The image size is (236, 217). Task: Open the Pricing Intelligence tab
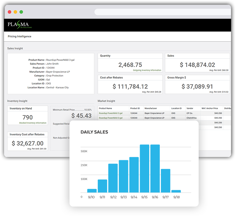pos(19,36)
